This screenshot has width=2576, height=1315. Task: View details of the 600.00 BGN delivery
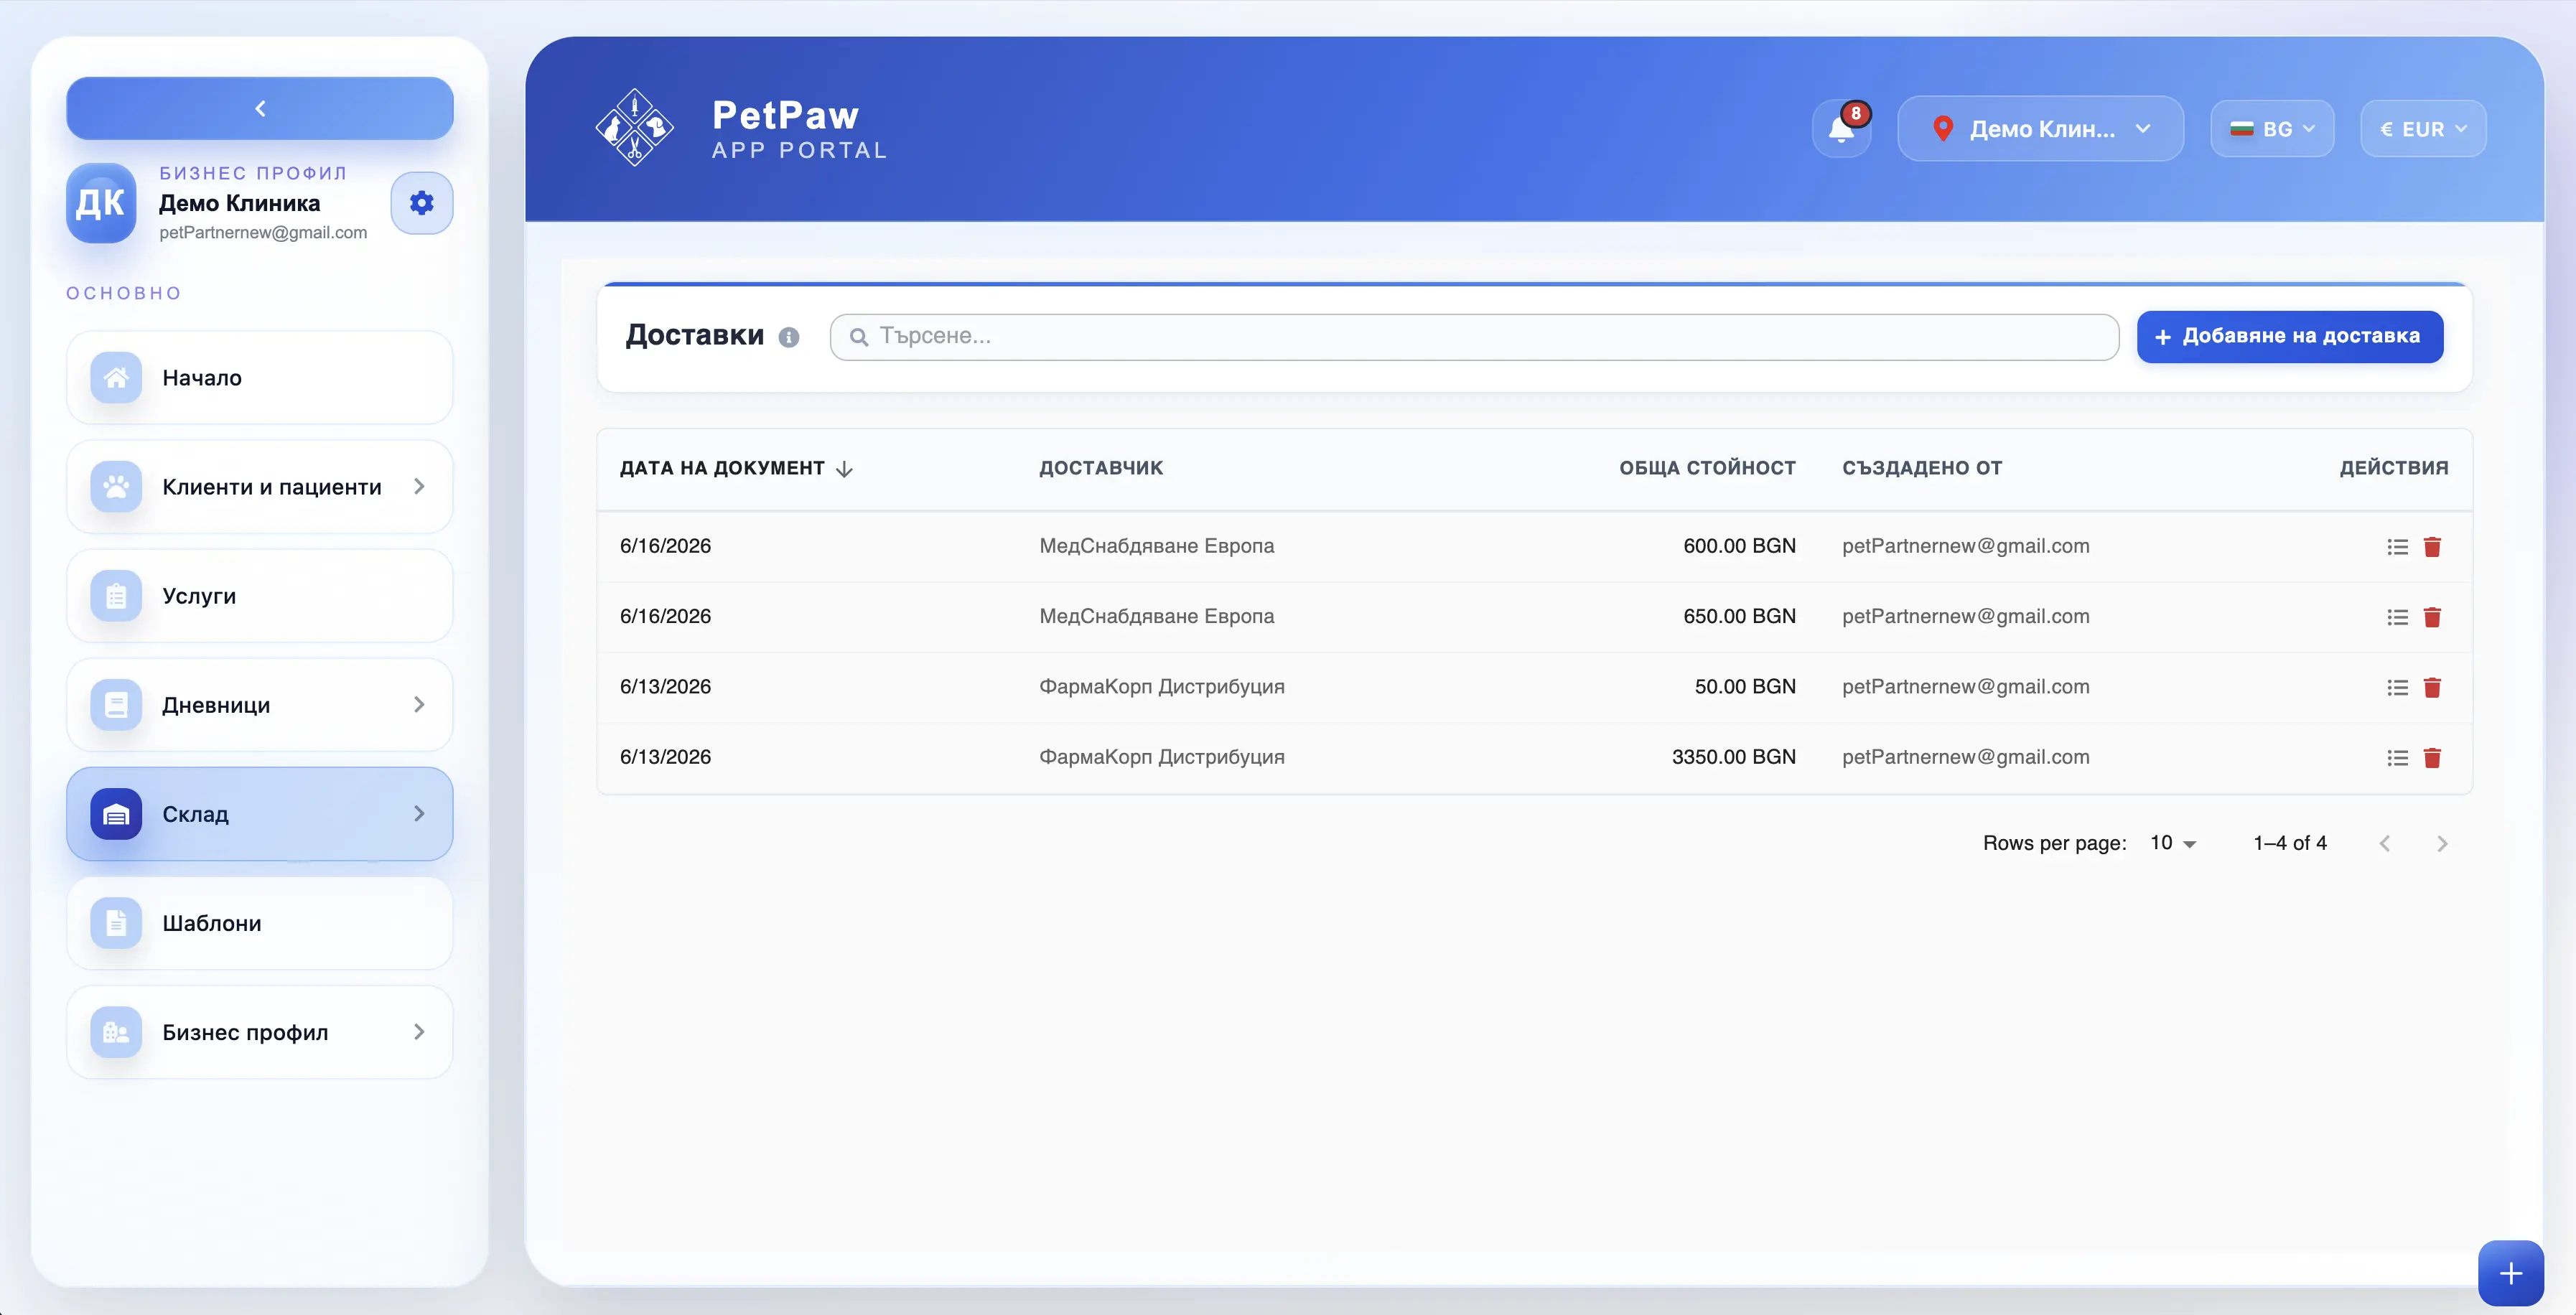pyautogui.click(x=2397, y=547)
